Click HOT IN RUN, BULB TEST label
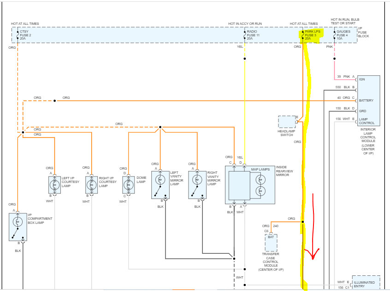The image size is (390, 291). coord(345,21)
